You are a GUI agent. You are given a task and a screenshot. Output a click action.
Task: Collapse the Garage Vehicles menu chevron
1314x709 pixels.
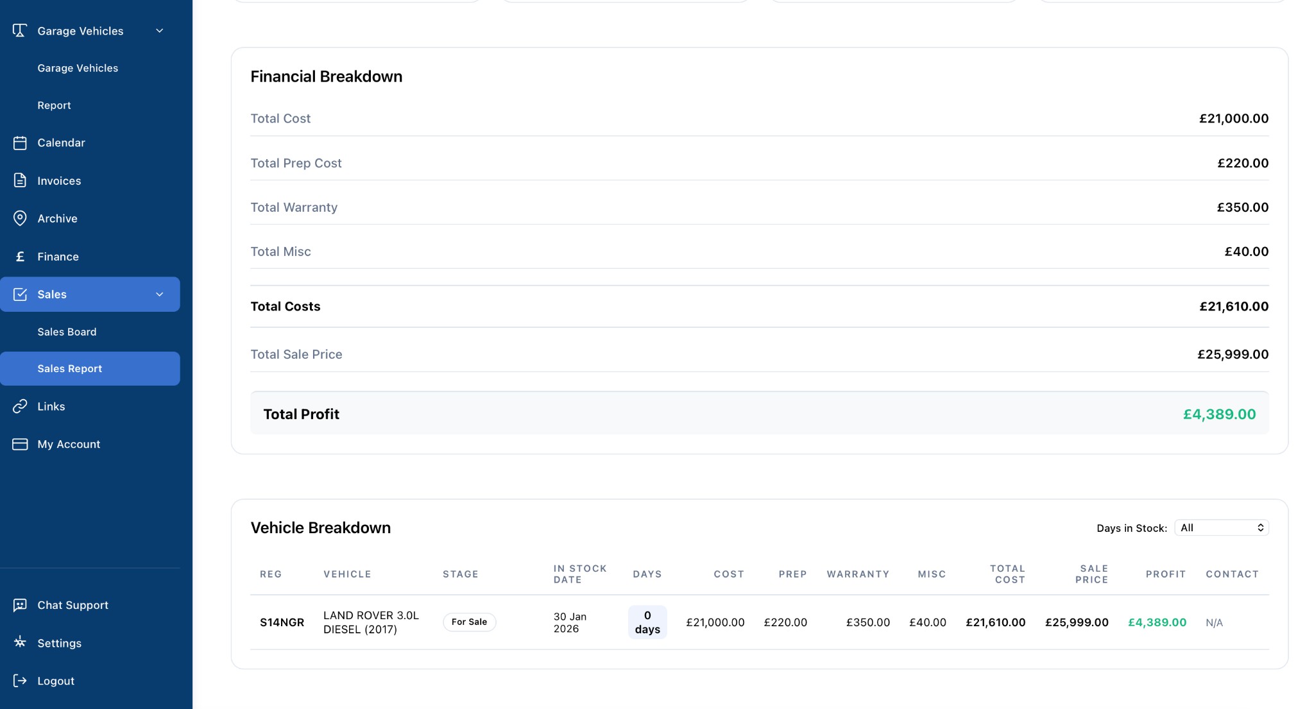160,31
